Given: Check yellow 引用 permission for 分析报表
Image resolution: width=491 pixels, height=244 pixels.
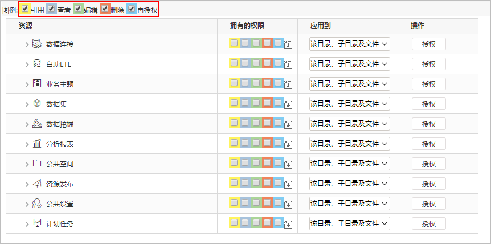Looking at the screenshot, I should point(234,143).
